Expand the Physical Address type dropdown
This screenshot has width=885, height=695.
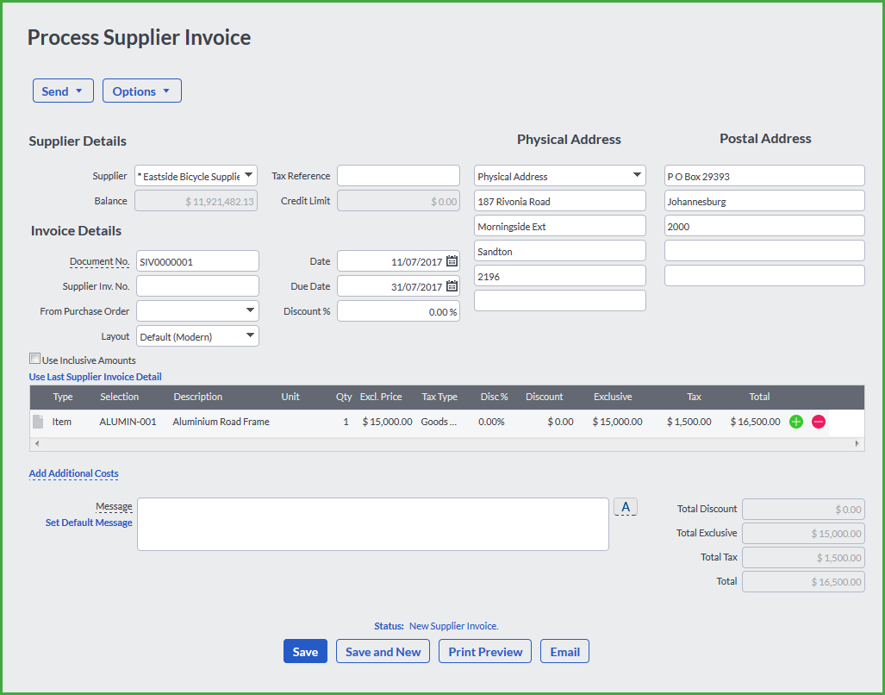(x=637, y=176)
